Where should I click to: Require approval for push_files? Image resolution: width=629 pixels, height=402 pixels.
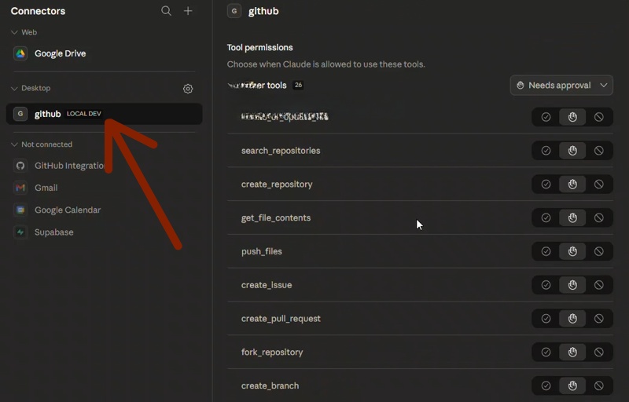572,251
